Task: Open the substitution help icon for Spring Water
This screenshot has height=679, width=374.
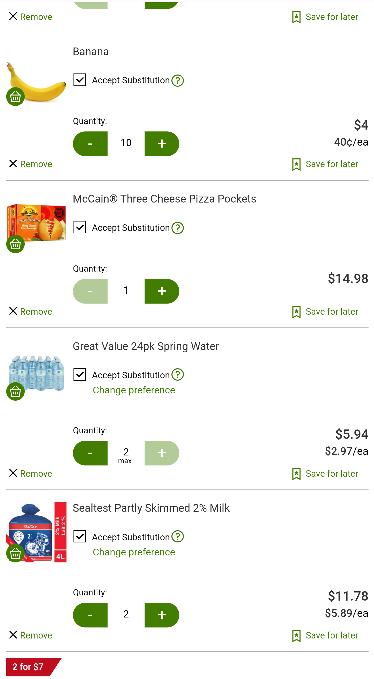Action: pyautogui.click(x=178, y=375)
